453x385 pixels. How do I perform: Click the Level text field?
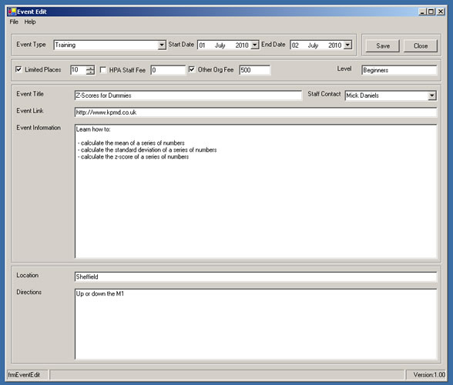click(x=399, y=70)
